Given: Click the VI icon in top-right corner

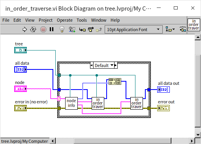Looking at the screenshot, I should pyautogui.click(x=194, y=25).
